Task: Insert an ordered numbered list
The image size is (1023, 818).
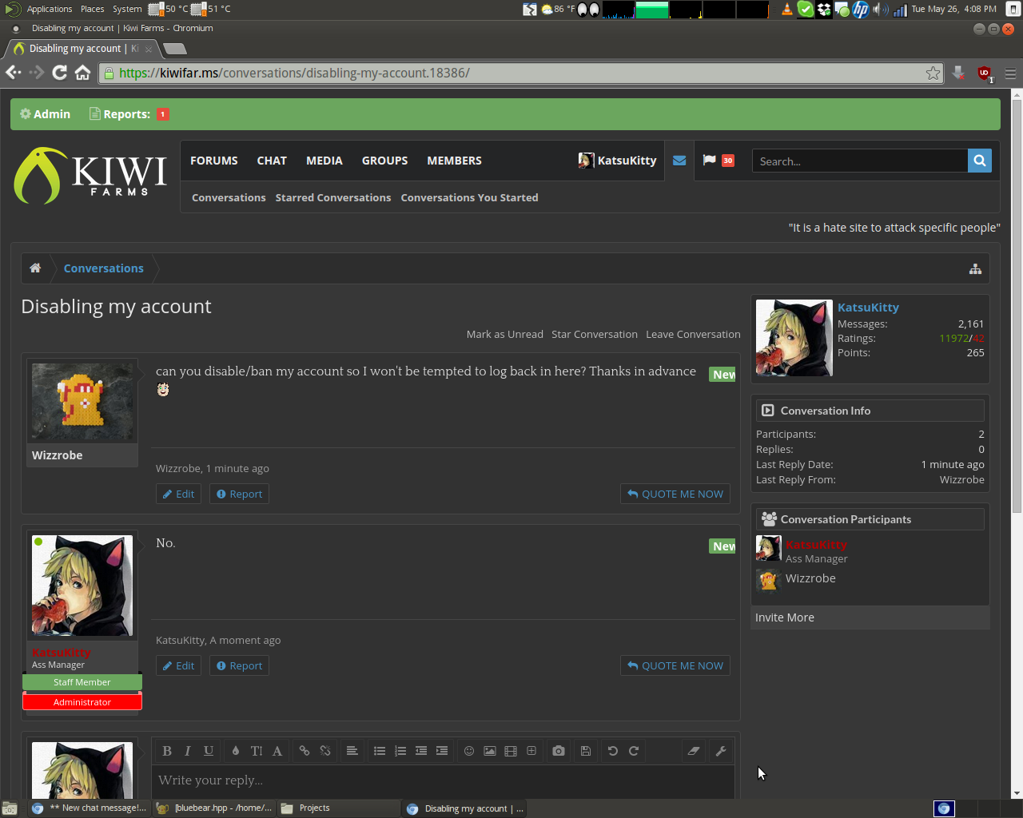Action: coord(400,751)
